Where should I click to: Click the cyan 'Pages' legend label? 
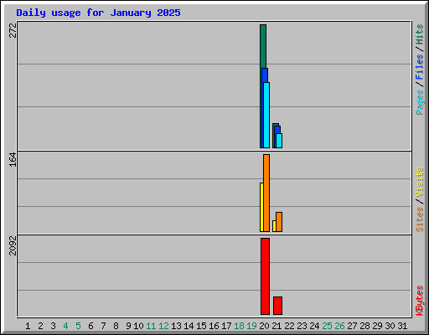(419, 102)
